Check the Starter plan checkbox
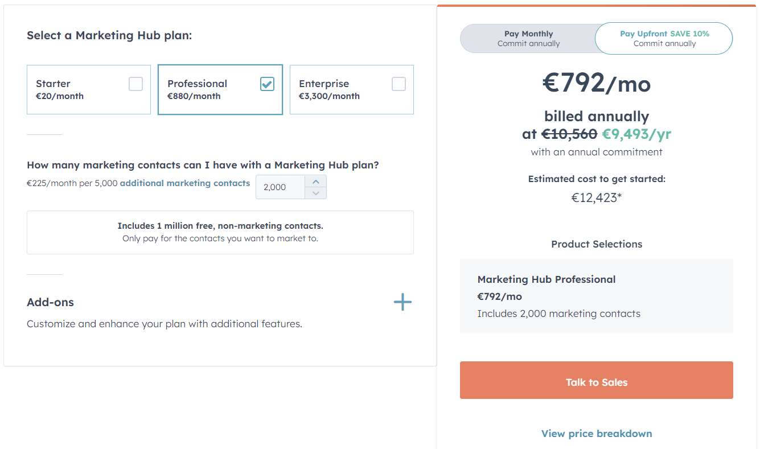This screenshot has width=760, height=449. pyautogui.click(x=135, y=83)
